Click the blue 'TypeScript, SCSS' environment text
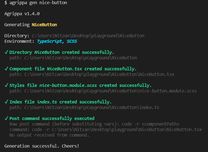 coord(57,41)
